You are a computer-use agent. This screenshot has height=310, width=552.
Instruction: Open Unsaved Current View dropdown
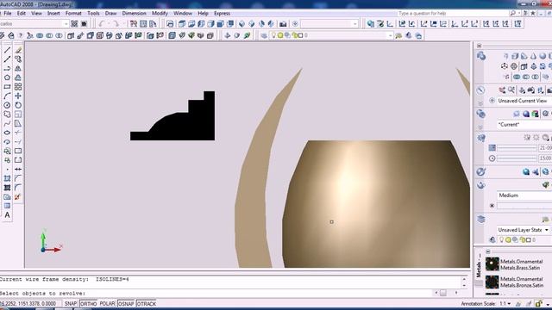pyautogui.click(x=524, y=101)
